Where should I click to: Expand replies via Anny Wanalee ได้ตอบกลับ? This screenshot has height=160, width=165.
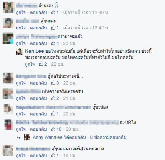click(59, 137)
